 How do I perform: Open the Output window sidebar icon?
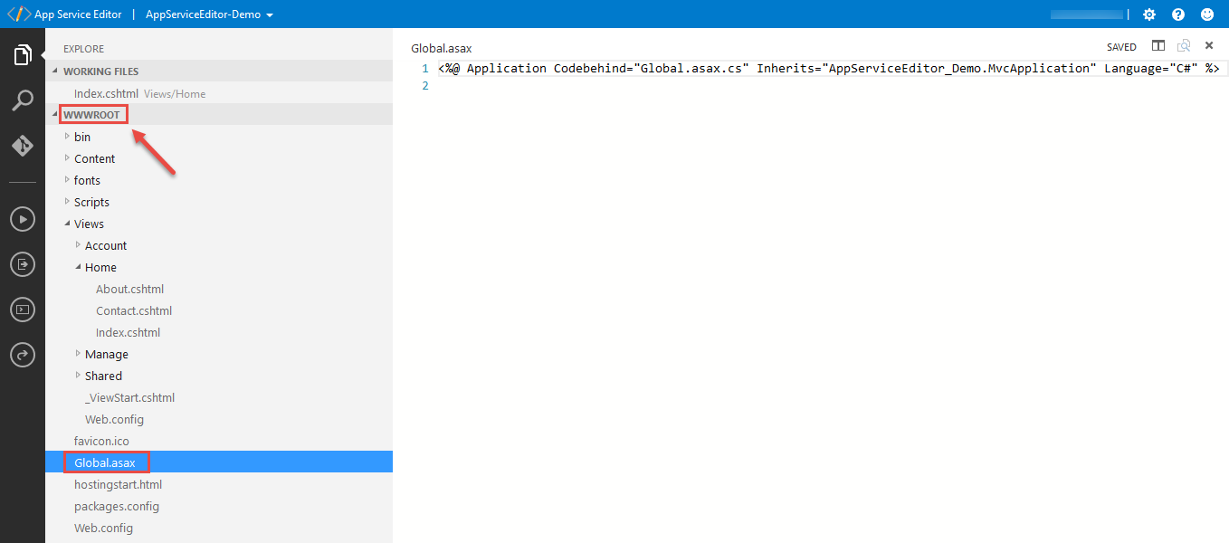pyautogui.click(x=23, y=263)
